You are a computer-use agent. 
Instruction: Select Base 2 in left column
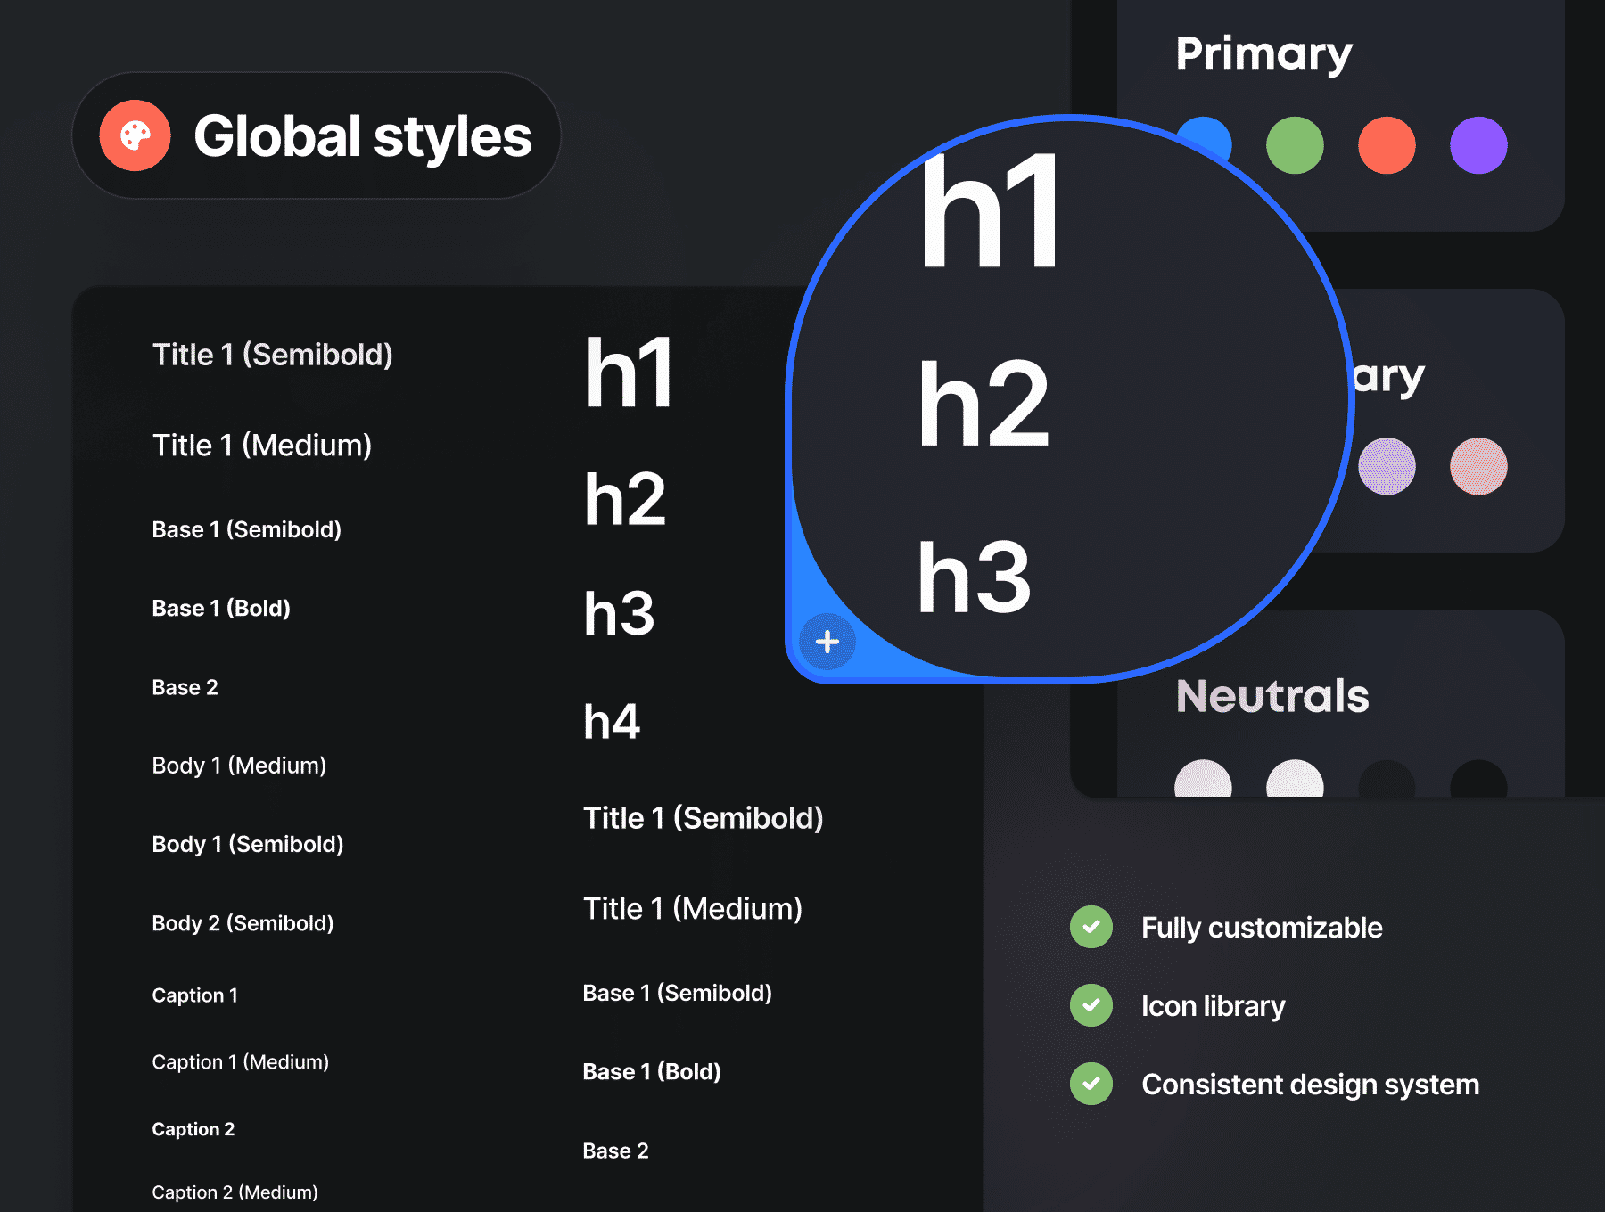[185, 687]
